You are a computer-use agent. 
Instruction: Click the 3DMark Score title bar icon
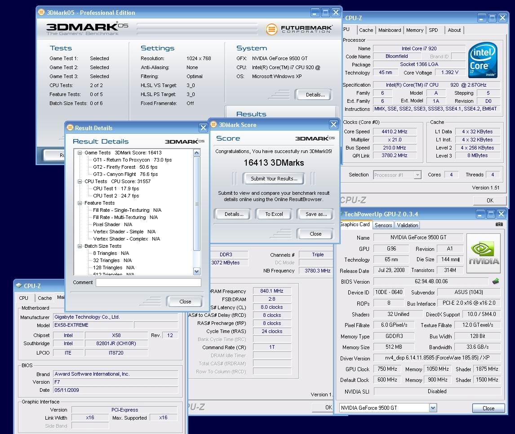click(214, 124)
